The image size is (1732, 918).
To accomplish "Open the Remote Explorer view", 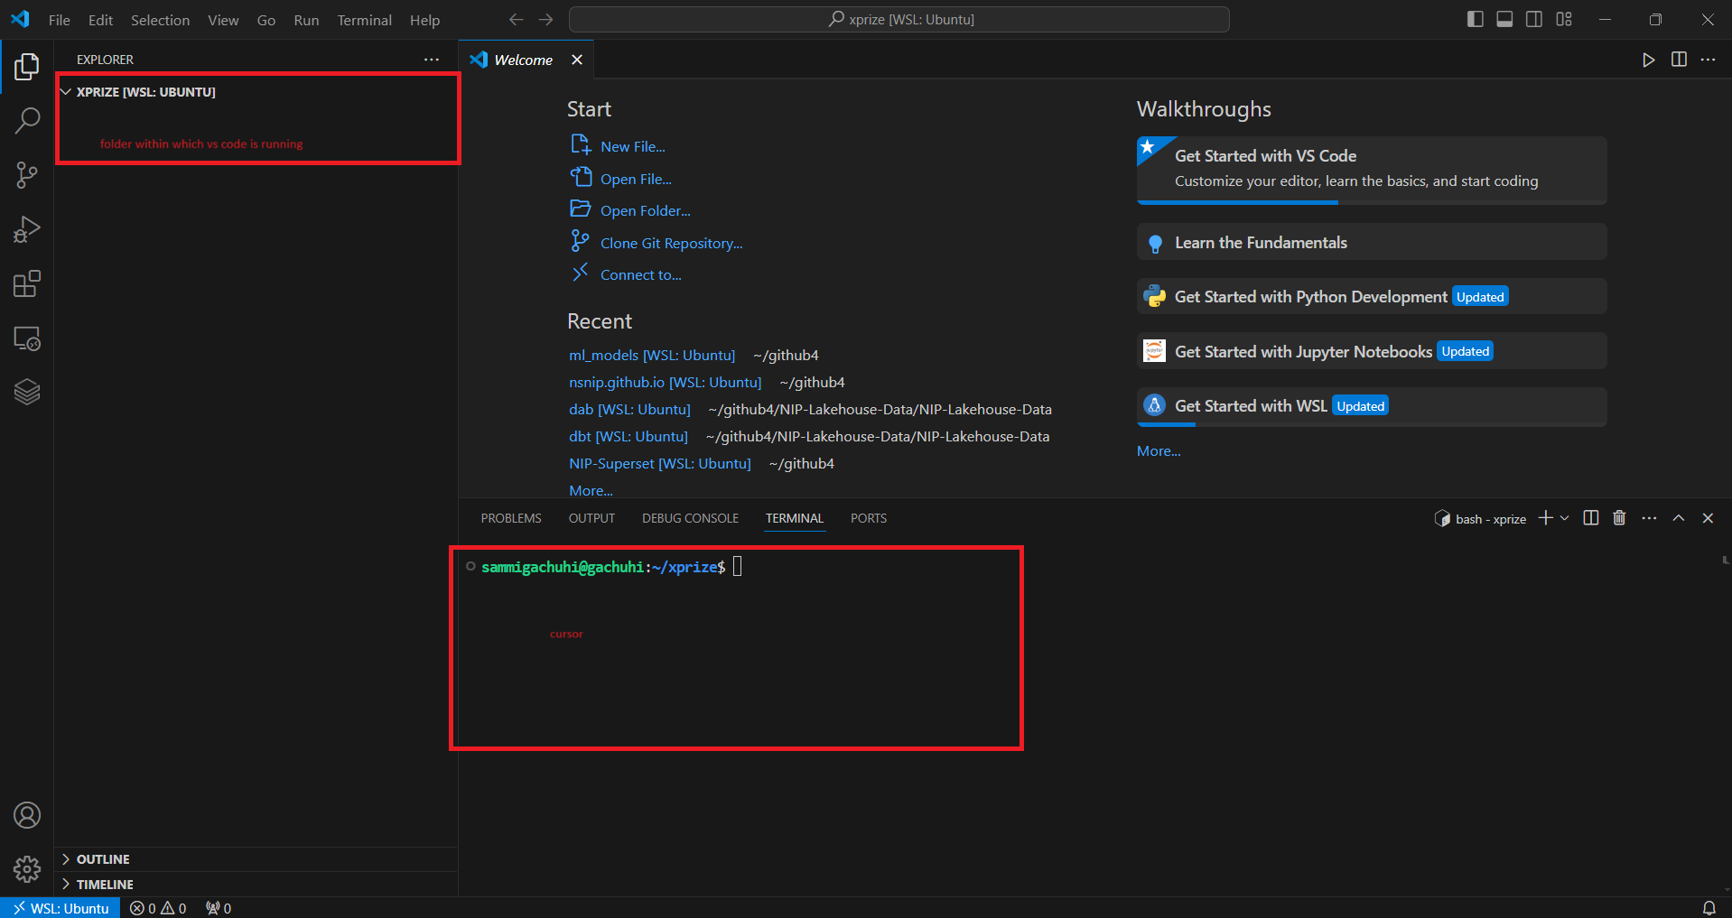I will pyautogui.click(x=27, y=338).
